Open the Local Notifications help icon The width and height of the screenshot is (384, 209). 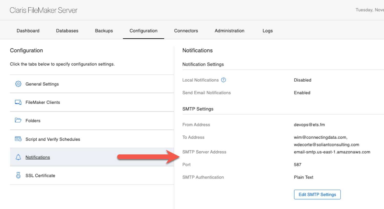coord(223,80)
